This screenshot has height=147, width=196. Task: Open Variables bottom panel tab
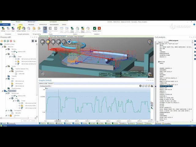(x=85, y=123)
